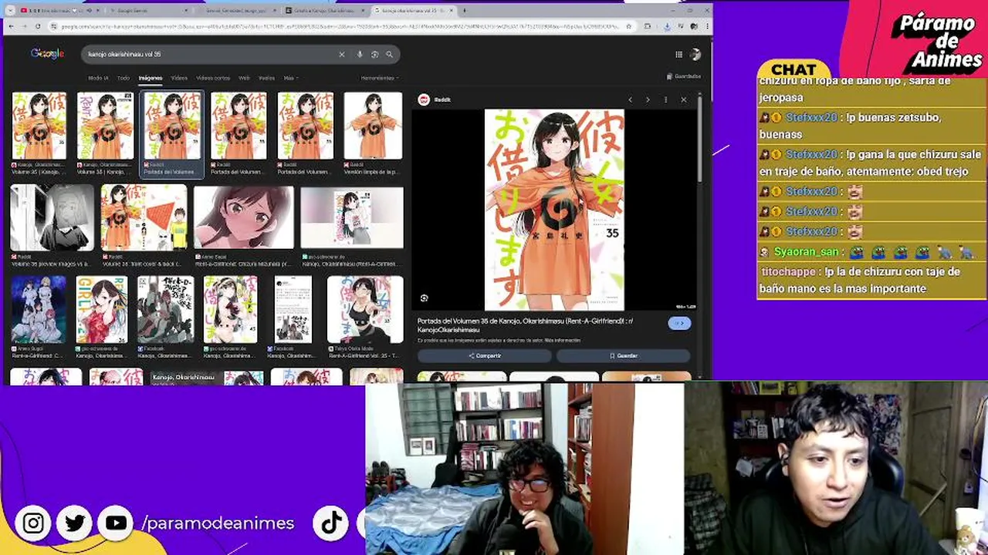The height and width of the screenshot is (555, 988).
Task: Open the Instagram icon in the bottom overlay
Action: pos(33,523)
